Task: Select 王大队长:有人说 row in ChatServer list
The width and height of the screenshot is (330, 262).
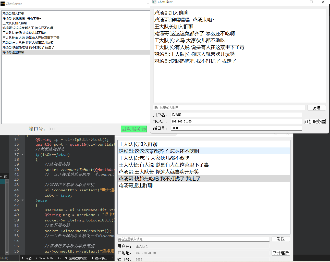Action: point(76,38)
